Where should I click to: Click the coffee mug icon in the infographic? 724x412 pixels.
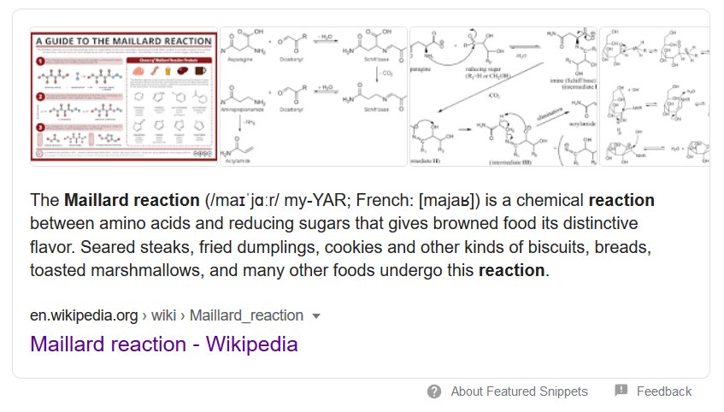(x=200, y=71)
